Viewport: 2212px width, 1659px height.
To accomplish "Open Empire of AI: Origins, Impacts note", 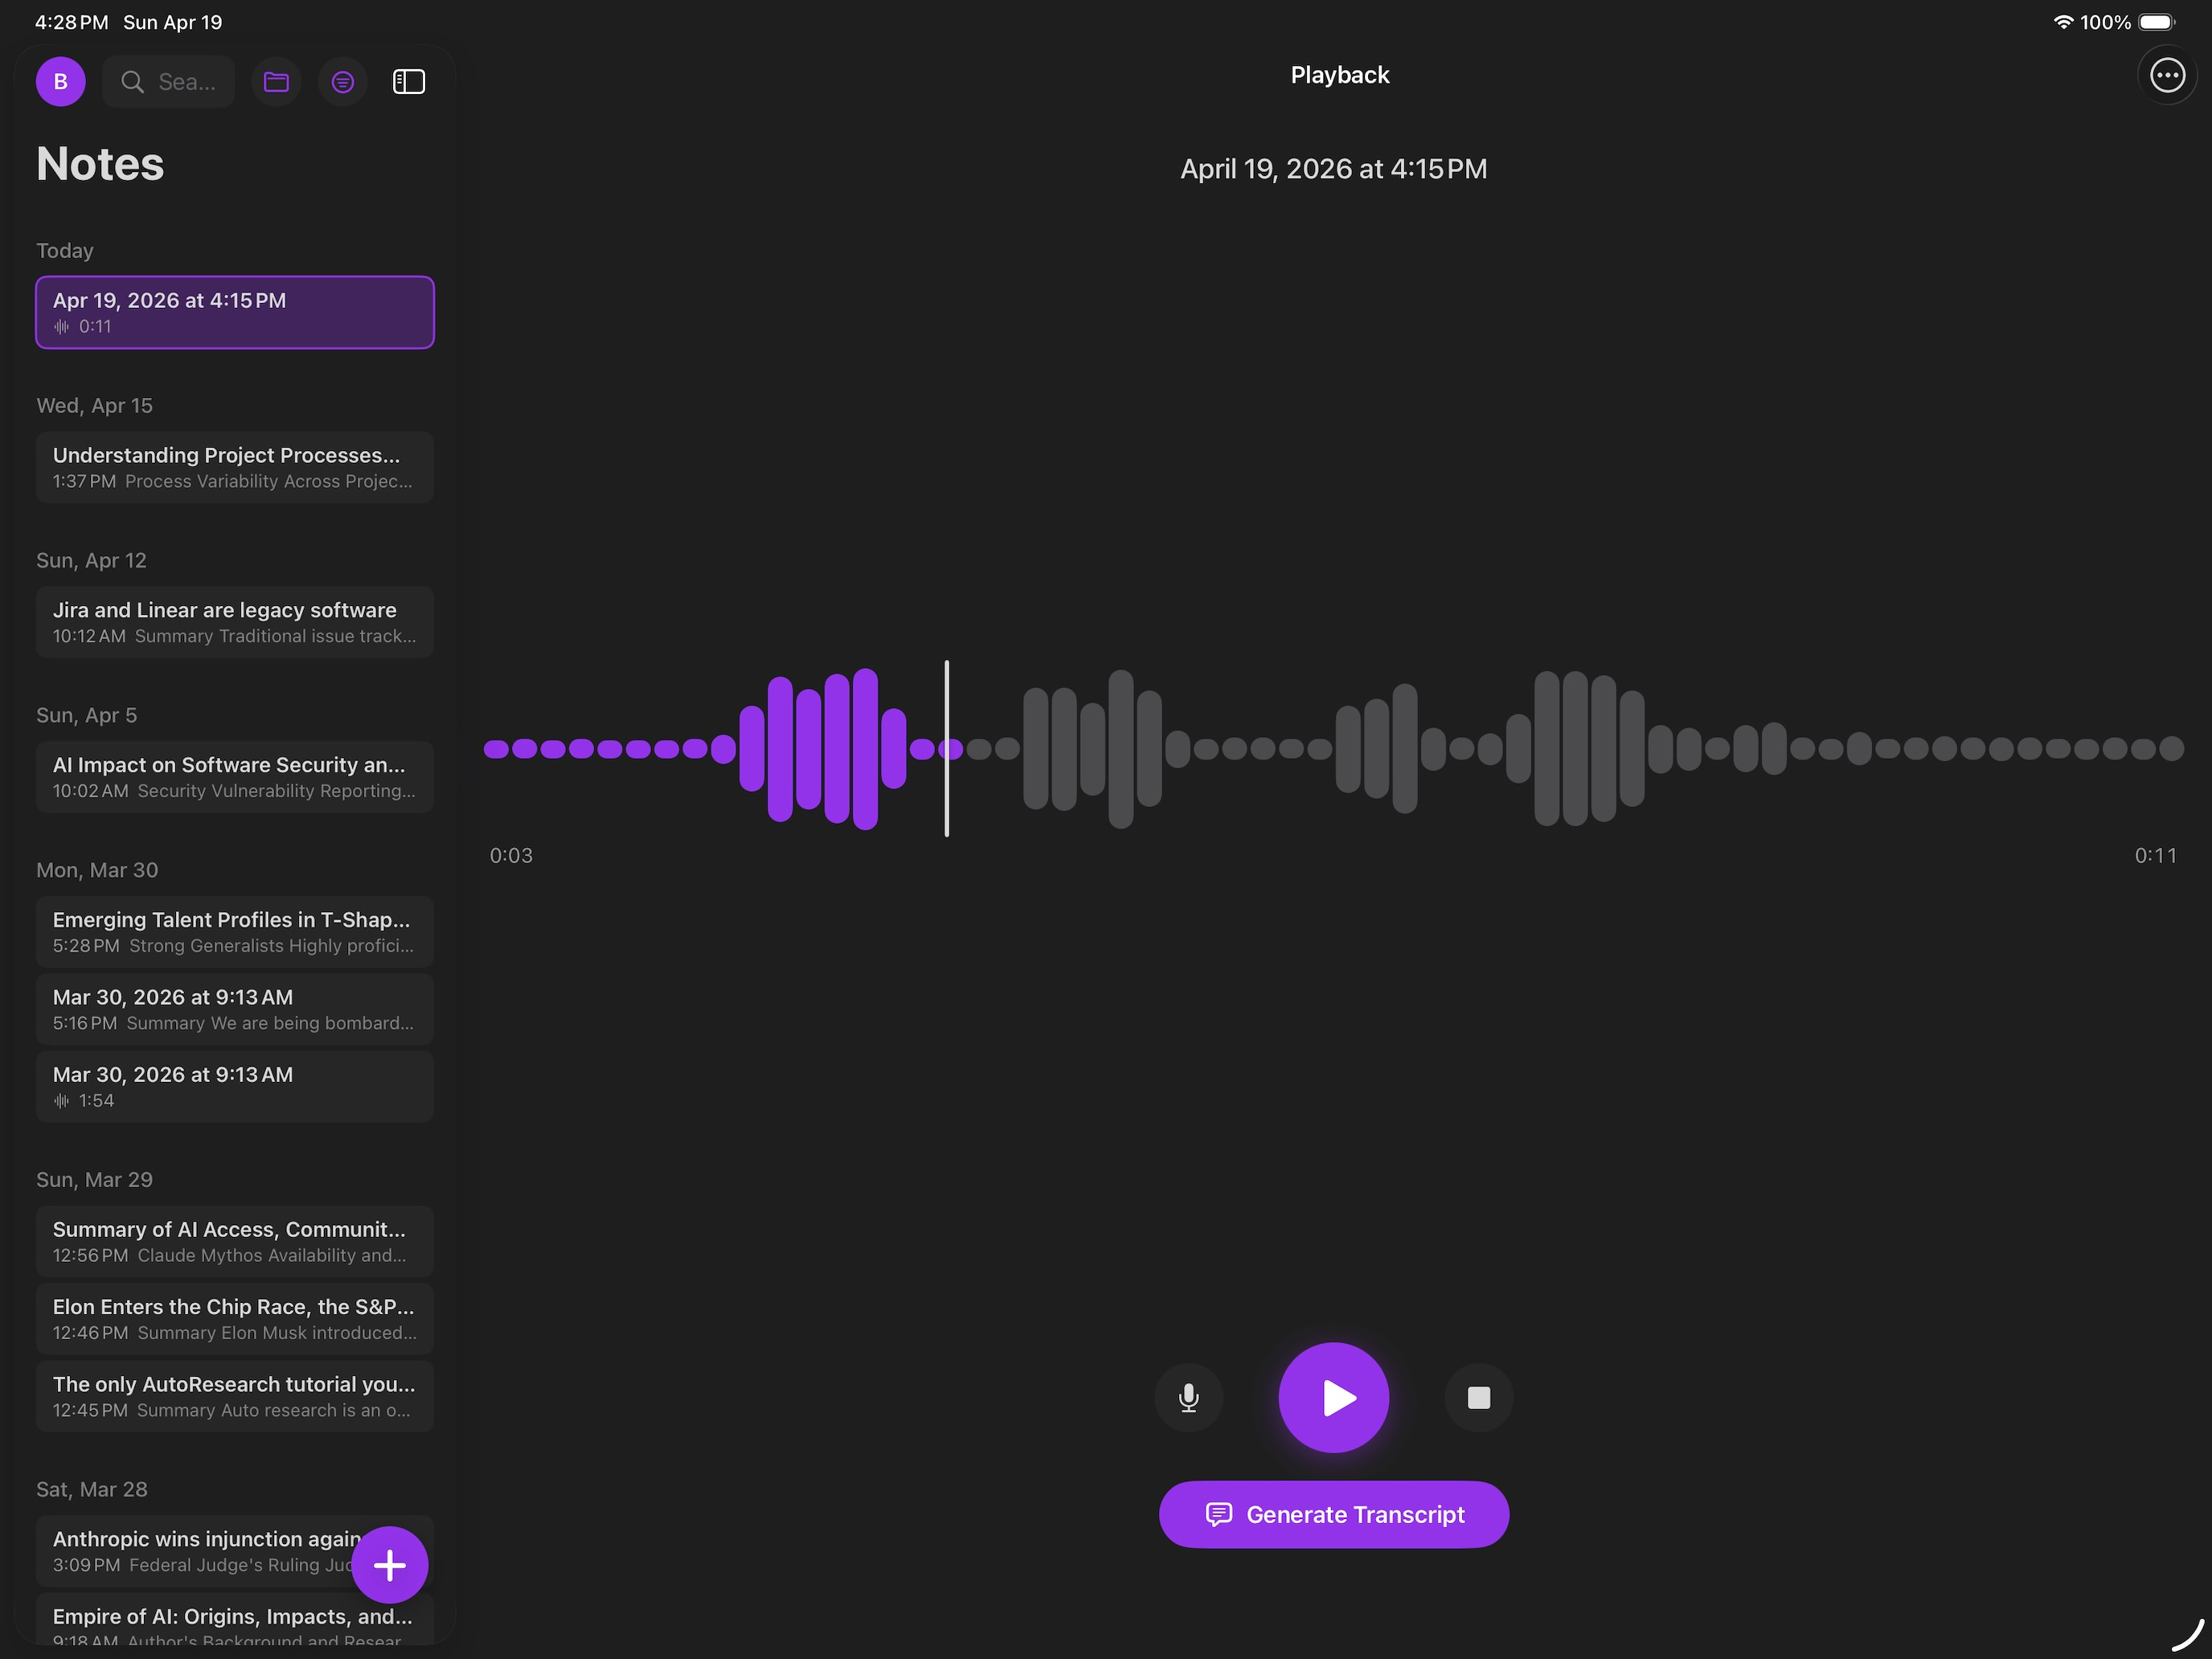I will pos(235,1620).
